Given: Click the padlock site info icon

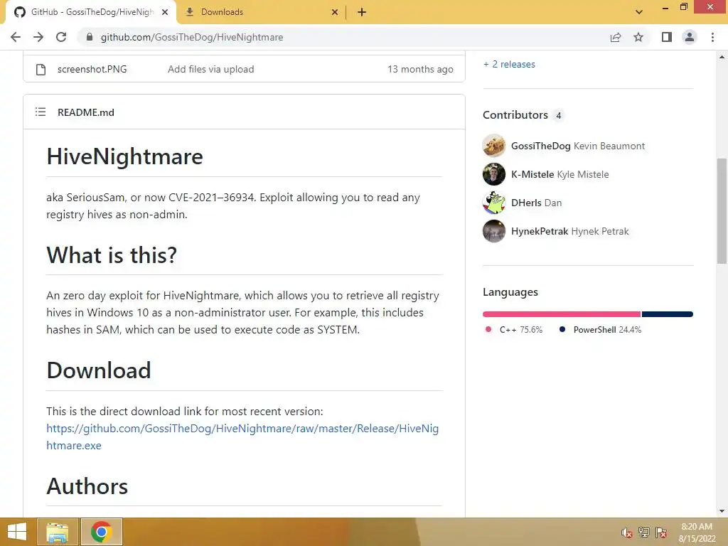Looking at the screenshot, I should pos(90,37).
